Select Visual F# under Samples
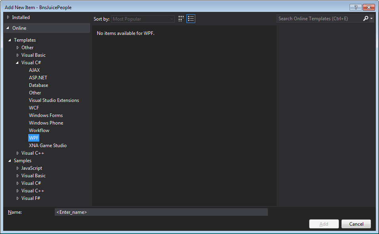The height and width of the screenshot is (234, 379). click(31, 198)
